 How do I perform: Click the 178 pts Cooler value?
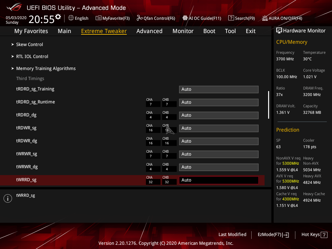tap(310, 147)
